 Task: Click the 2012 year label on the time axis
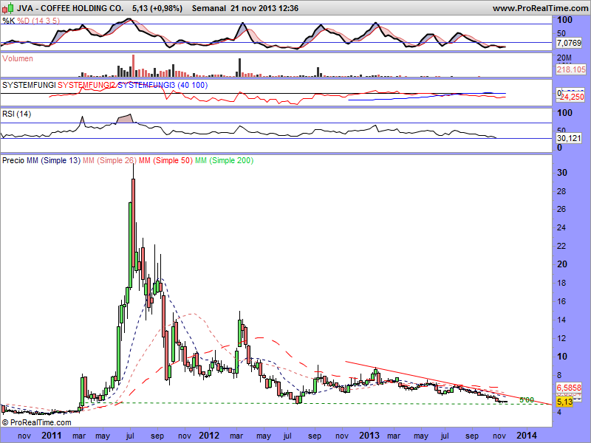pos(209,436)
